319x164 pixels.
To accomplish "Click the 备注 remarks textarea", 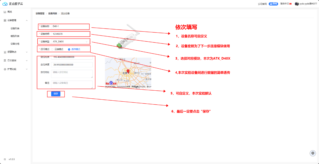I will [x=72, y=84].
